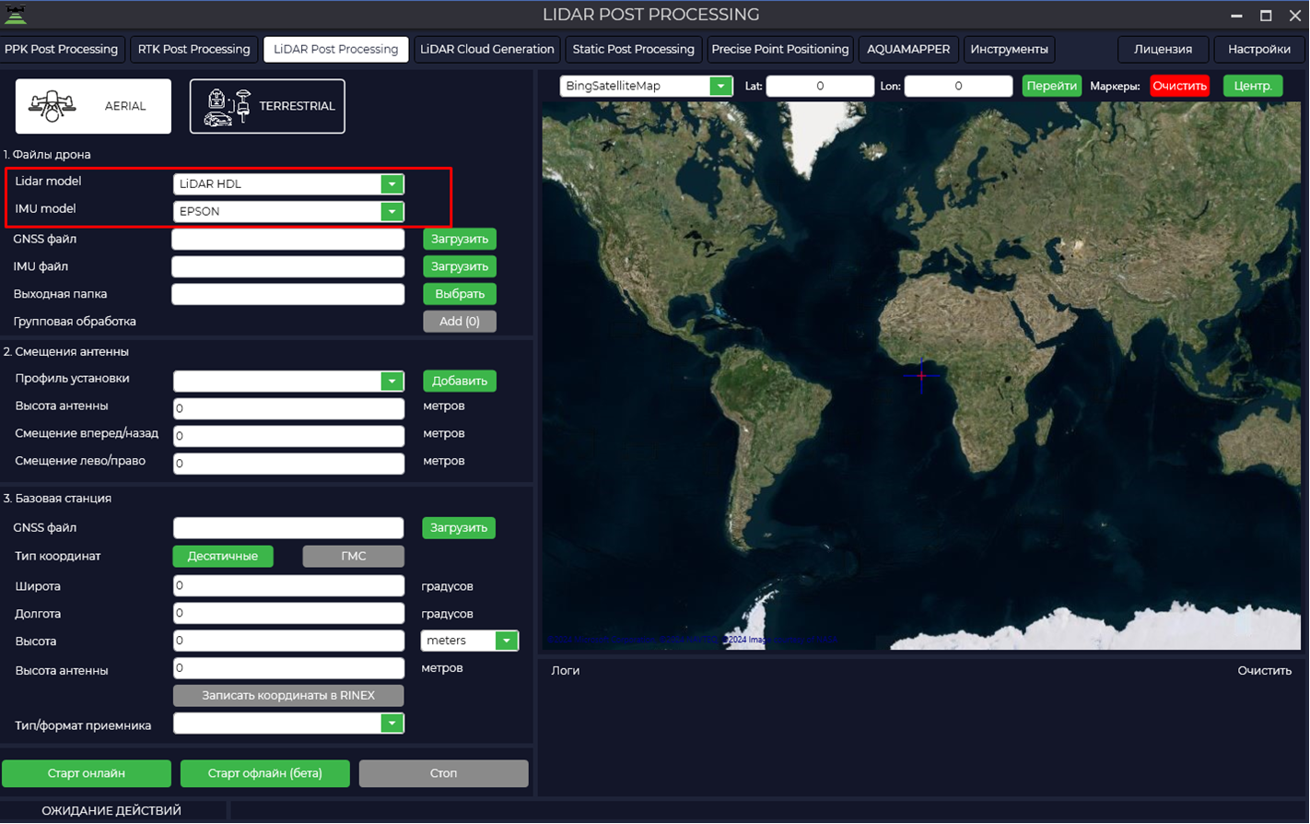Click the Выходная папка path field
This screenshot has width=1310, height=824.
288,294
